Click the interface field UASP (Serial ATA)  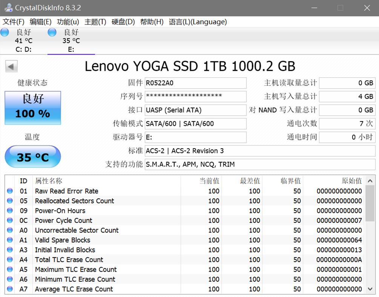pos(196,110)
